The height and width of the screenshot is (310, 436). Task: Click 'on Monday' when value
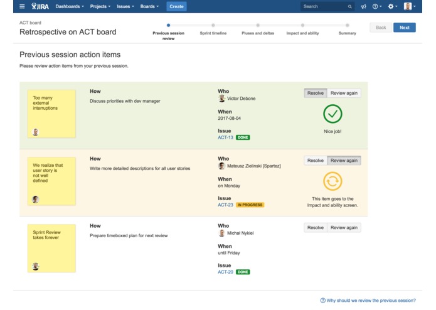pos(229,186)
